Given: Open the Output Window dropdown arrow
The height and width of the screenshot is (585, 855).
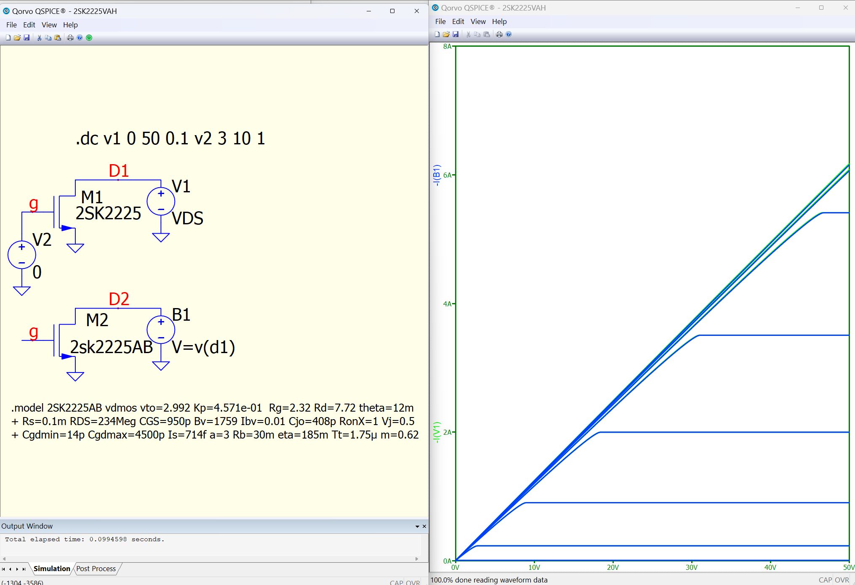Looking at the screenshot, I should click(x=417, y=526).
